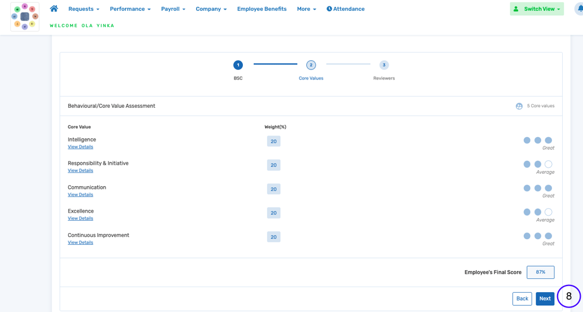Open the More menu

[x=306, y=9]
